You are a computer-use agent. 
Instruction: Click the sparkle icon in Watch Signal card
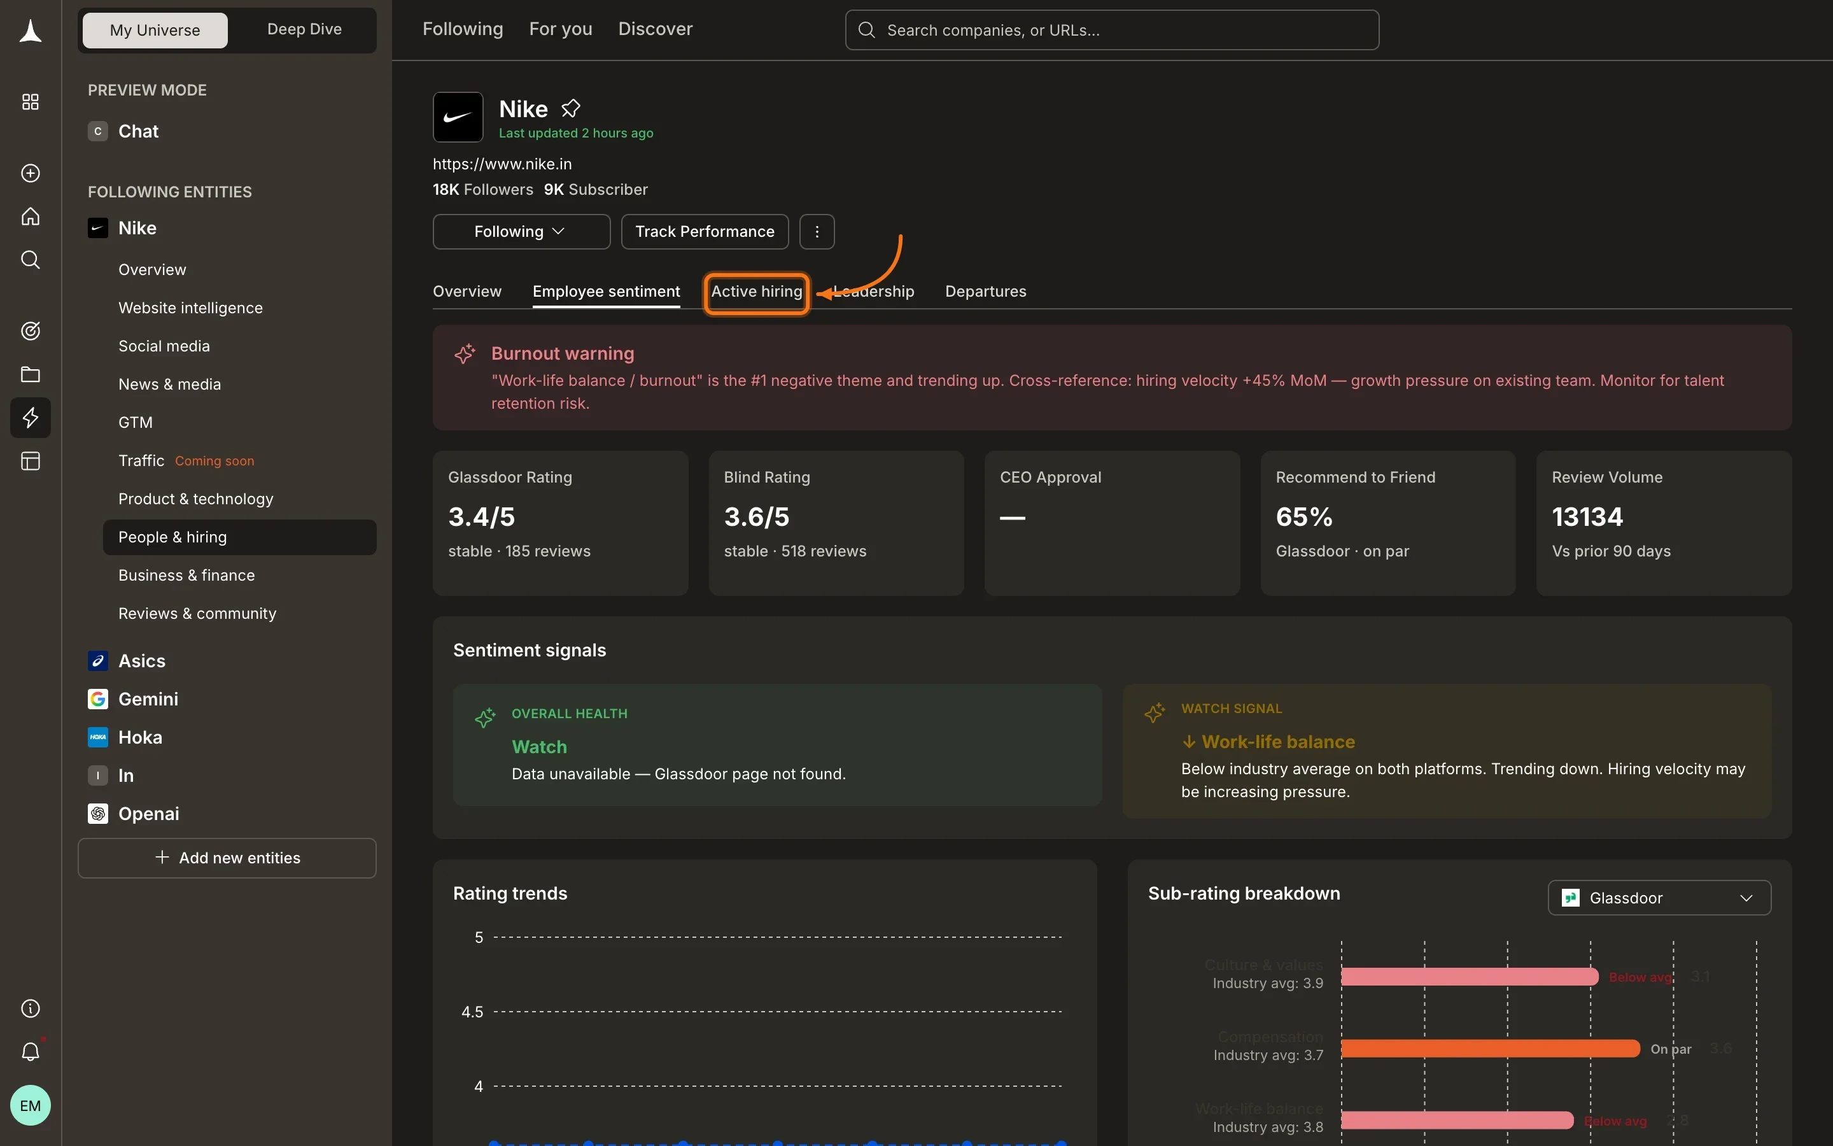pos(1155,712)
